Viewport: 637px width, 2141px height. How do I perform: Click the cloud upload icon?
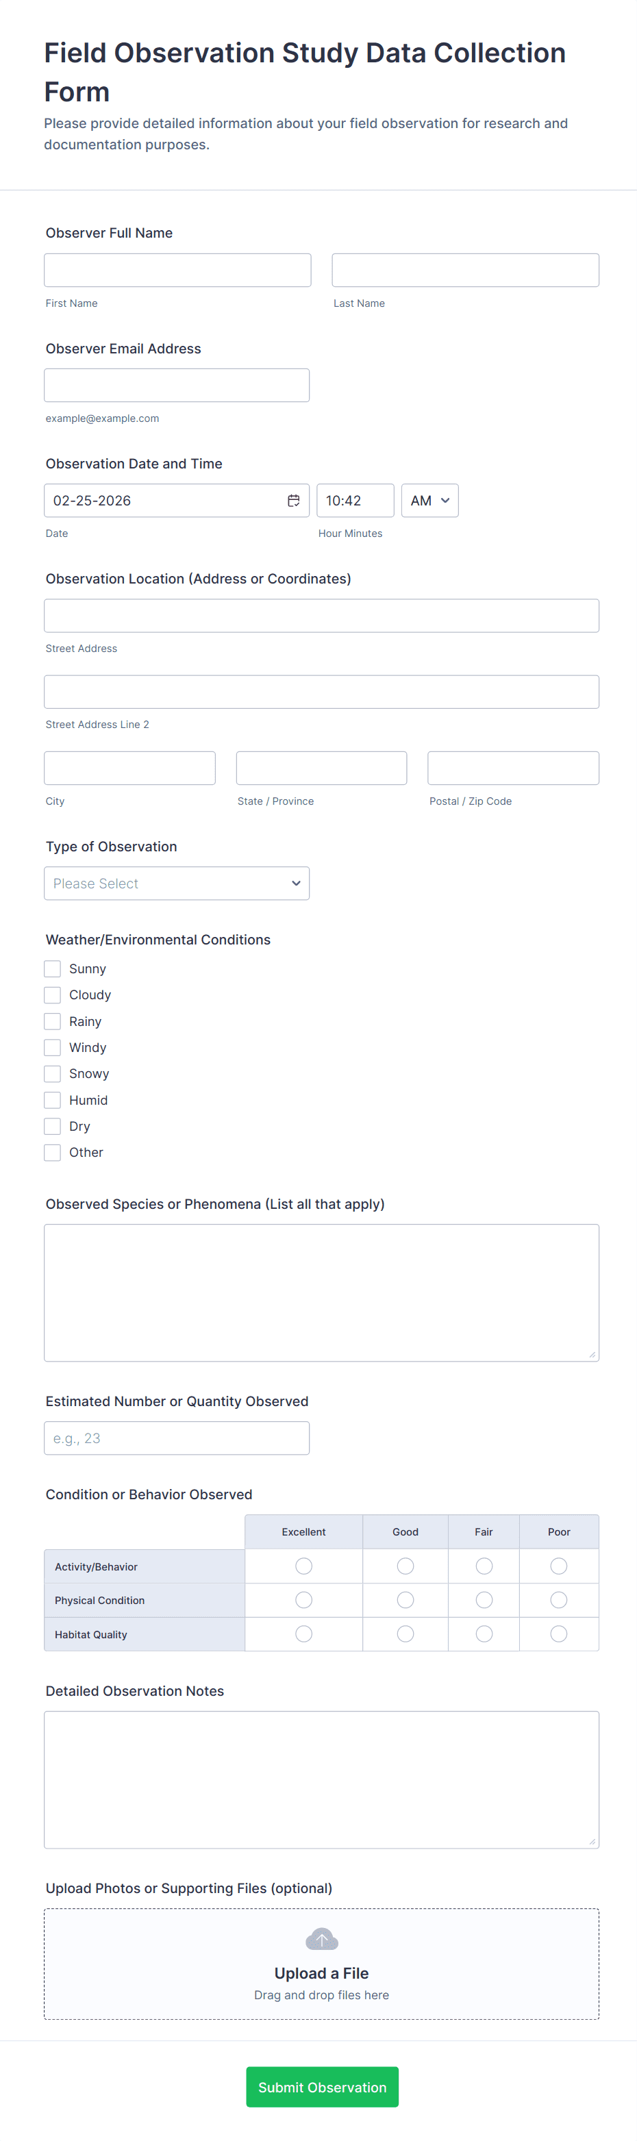(321, 1939)
